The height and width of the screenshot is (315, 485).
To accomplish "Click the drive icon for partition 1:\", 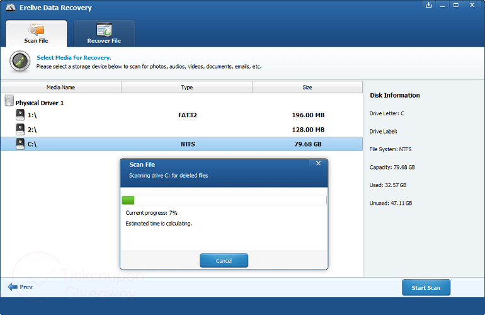I will coord(20,115).
